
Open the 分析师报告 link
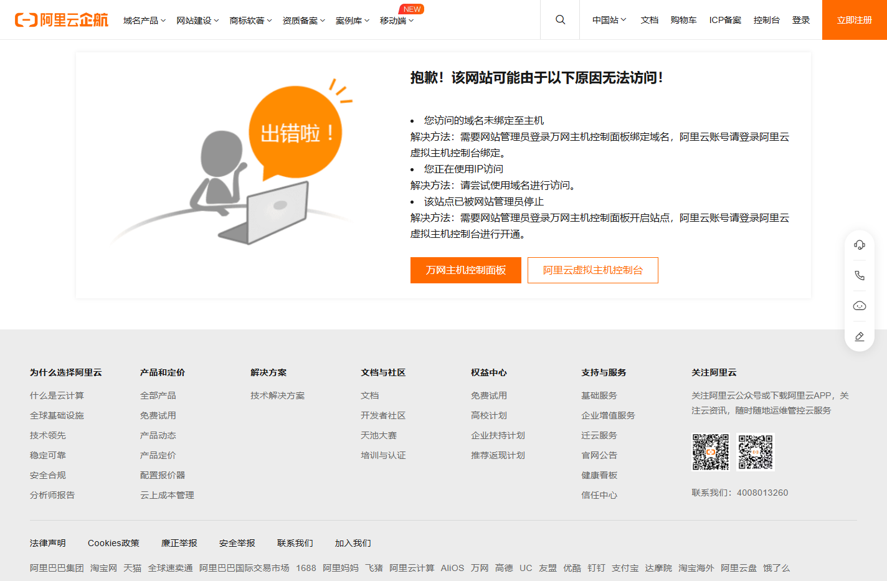click(x=52, y=495)
